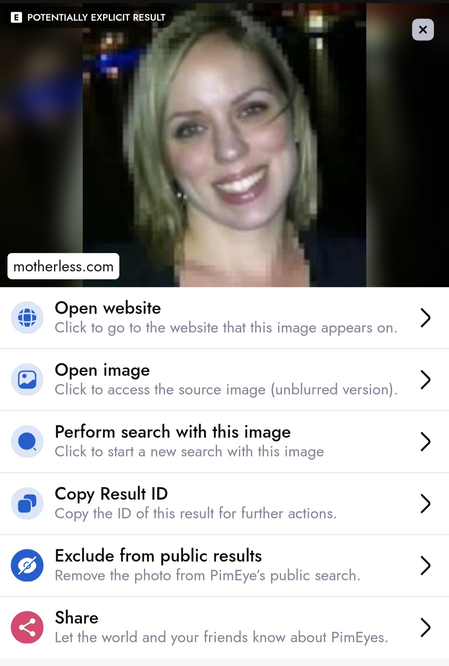Tap the Potentially Explicit Result label
The height and width of the screenshot is (666, 449).
coord(96,17)
